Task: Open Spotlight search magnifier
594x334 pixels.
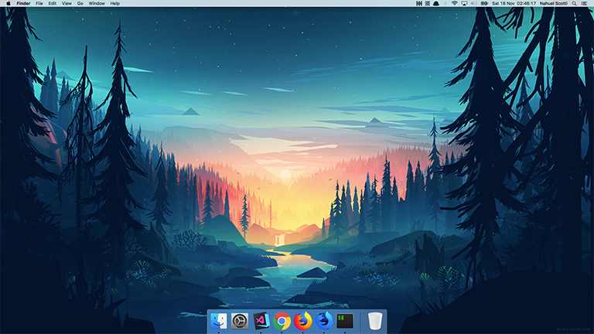Action: tap(575, 3)
